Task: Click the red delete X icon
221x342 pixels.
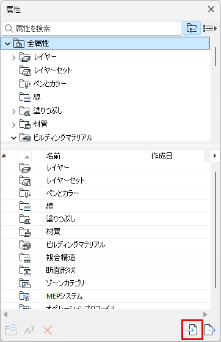Action: [48, 330]
